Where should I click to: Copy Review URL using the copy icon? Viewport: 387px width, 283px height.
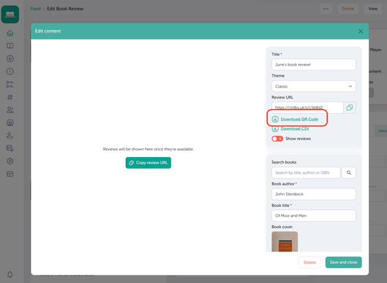click(349, 108)
